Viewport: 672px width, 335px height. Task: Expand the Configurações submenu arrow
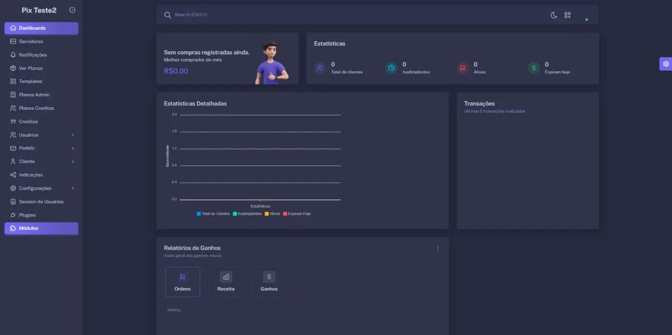click(72, 188)
